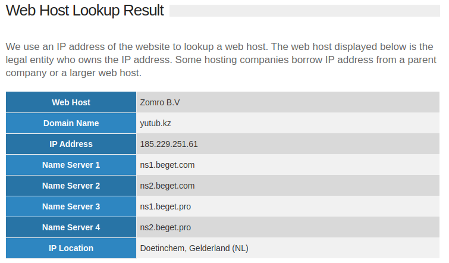Image resolution: width=449 pixels, height=263 pixels.
Task: Select the Domain Name label cell
Action: [x=71, y=123]
